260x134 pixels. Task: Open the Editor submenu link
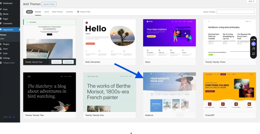(2, 39)
